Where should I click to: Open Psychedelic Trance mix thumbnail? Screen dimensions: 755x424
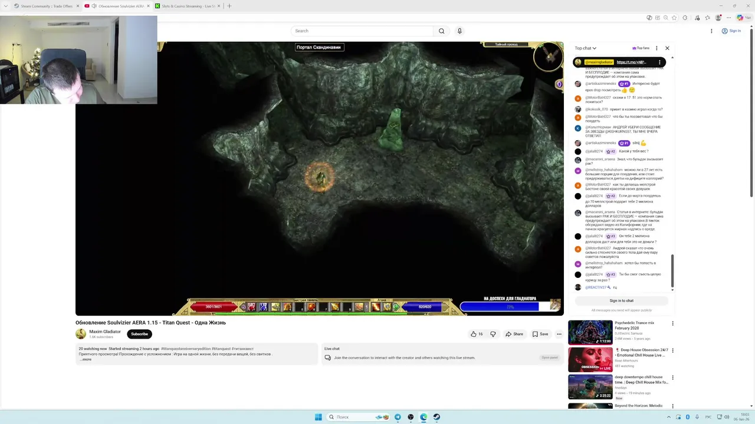coord(590,332)
